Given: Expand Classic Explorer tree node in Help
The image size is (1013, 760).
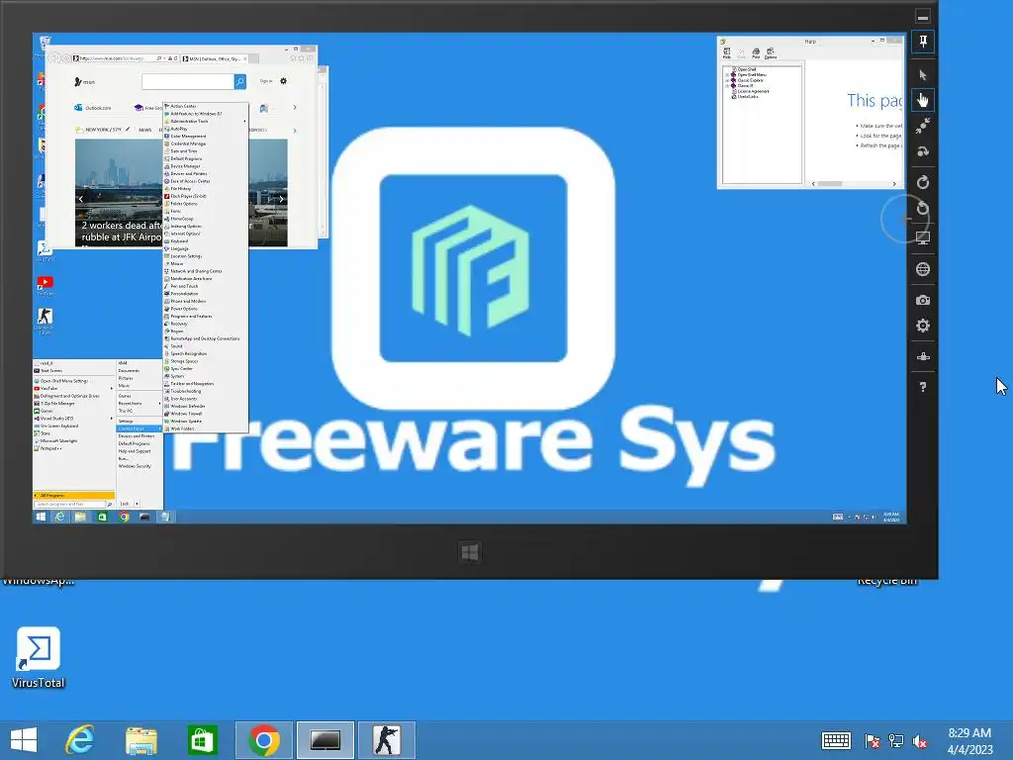Looking at the screenshot, I should (x=727, y=80).
